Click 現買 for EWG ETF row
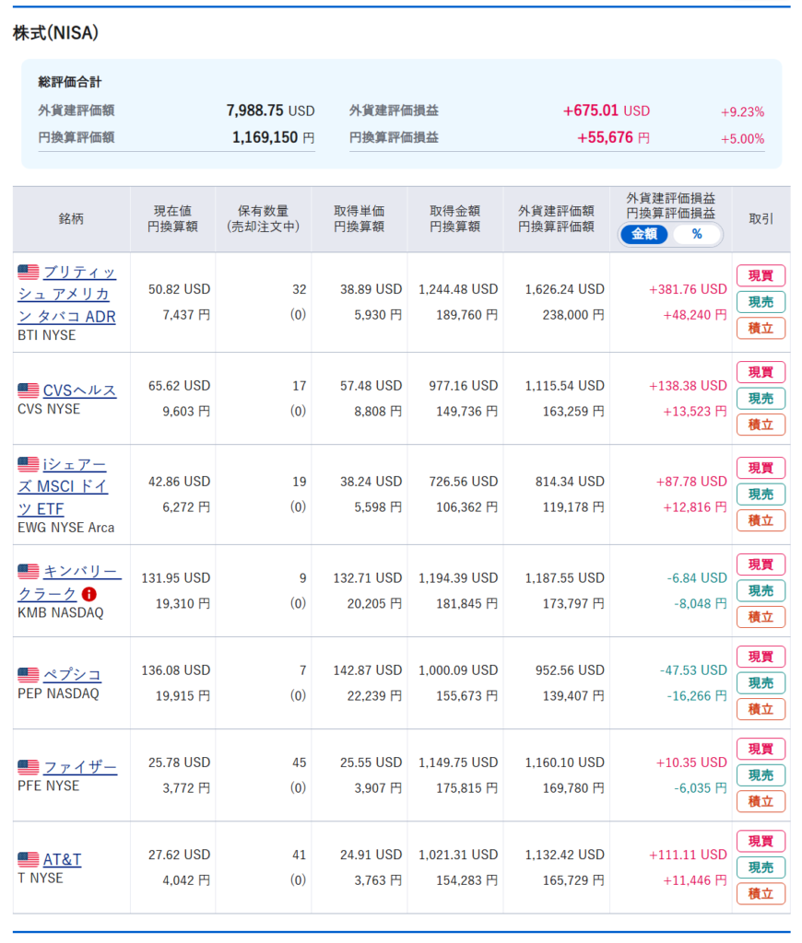802x943 pixels. (761, 468)
